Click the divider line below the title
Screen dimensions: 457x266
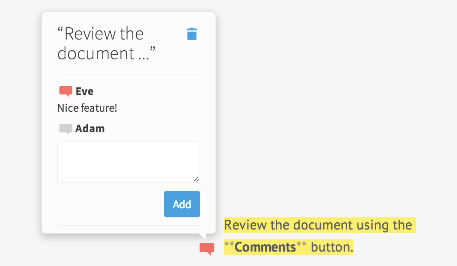128,75
